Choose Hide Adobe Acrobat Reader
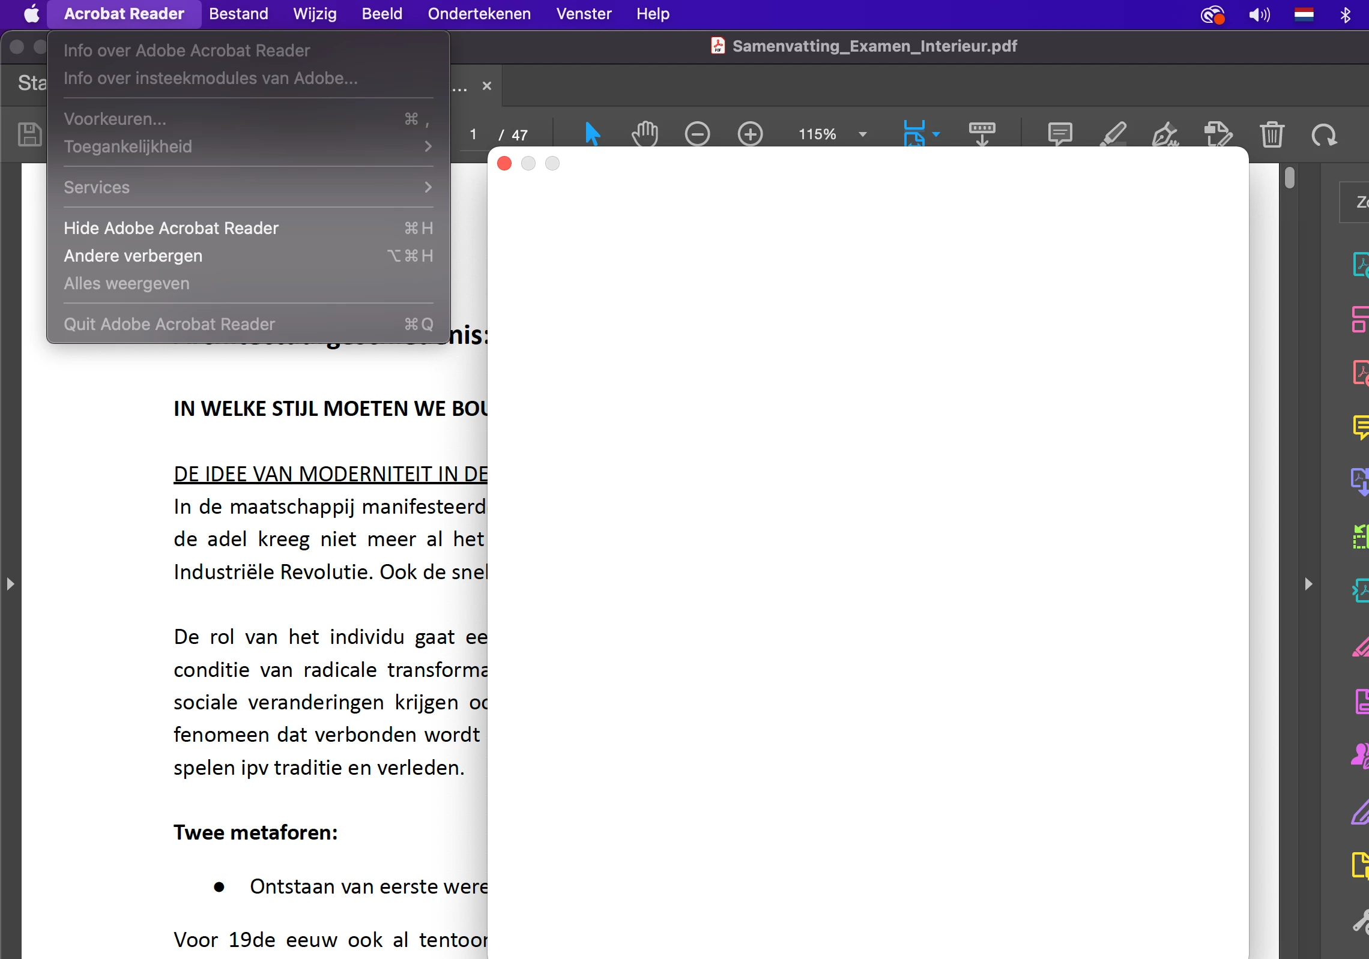 coord(171,228)
